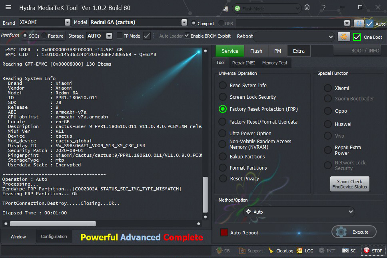Switch to the Configuration tab
The height and width of the screenshot is (258, 387).
[x=54, y=236]
